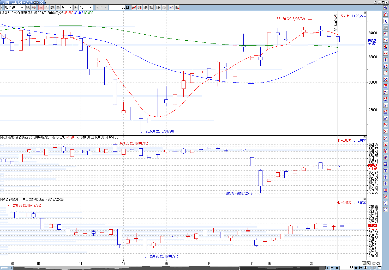This screenshot has width=389, height=270.
Task: Toggle monthly (월) chart period
Action: 52,8
